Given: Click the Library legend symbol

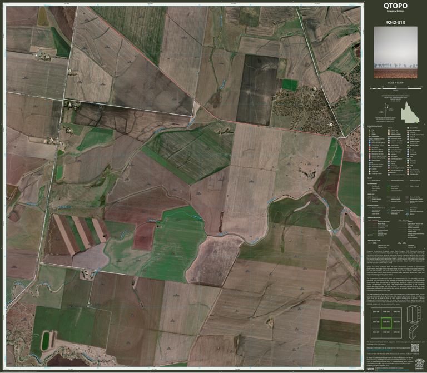Looking at the screenshot, I should coord(389,163).
